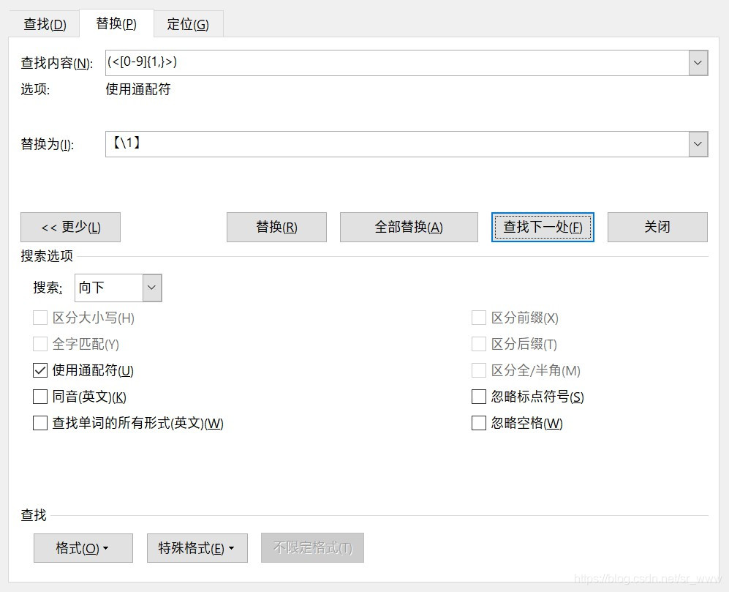This screenshot has width=729, height=592.
Task: Enable the 忽略空格(W) checkbox
Action: click(x=479, y=423)
